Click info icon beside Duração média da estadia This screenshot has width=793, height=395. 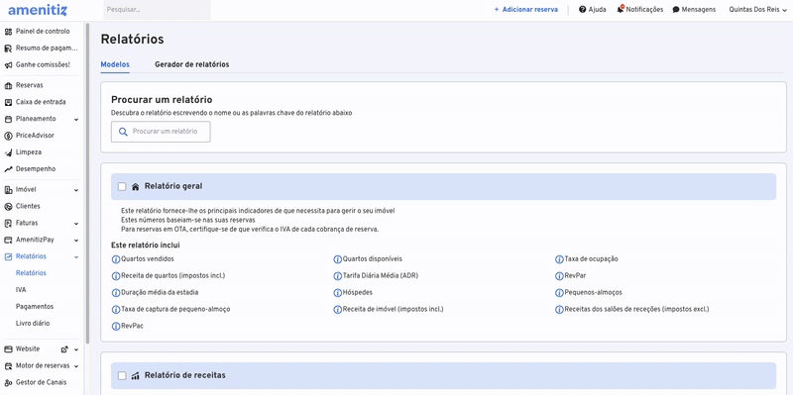(116, 293)
